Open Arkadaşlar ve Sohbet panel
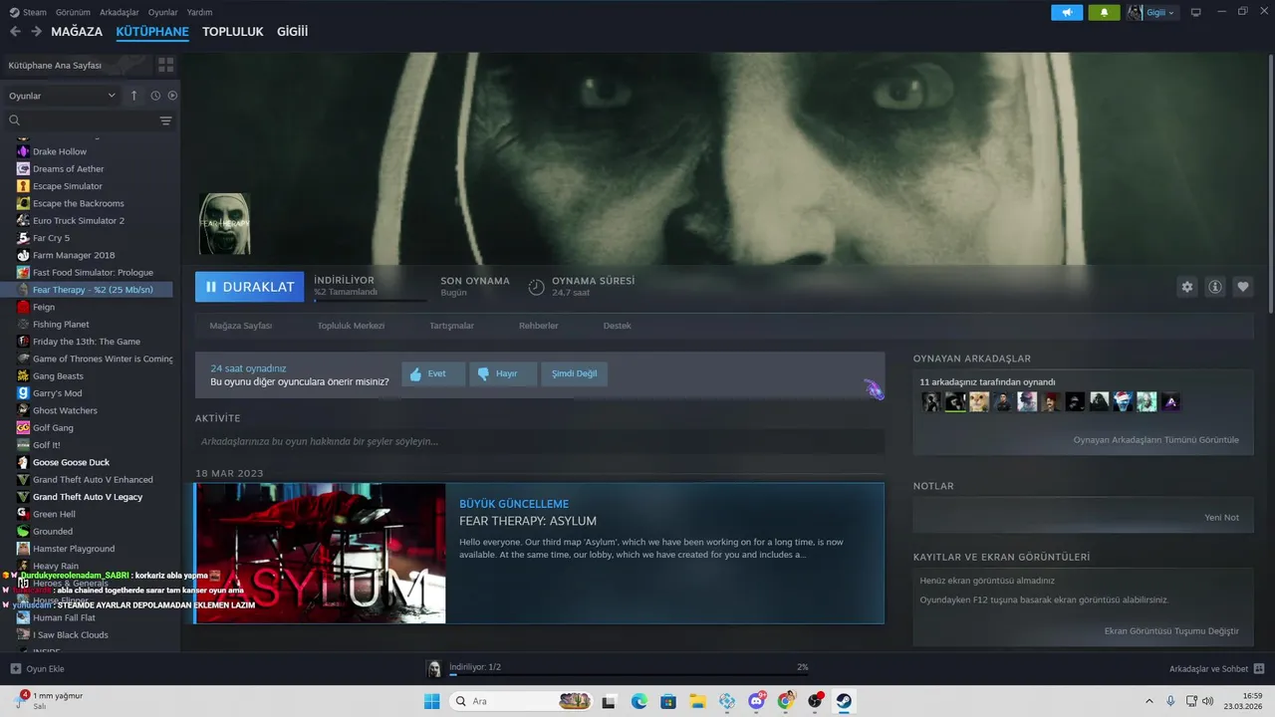 [x=1216, y=668]
